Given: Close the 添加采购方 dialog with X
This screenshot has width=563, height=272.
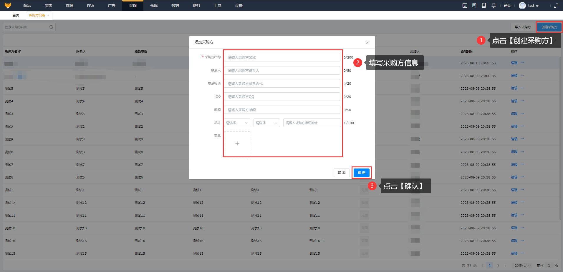Looking at the screenshot, I should pos(367,43).
